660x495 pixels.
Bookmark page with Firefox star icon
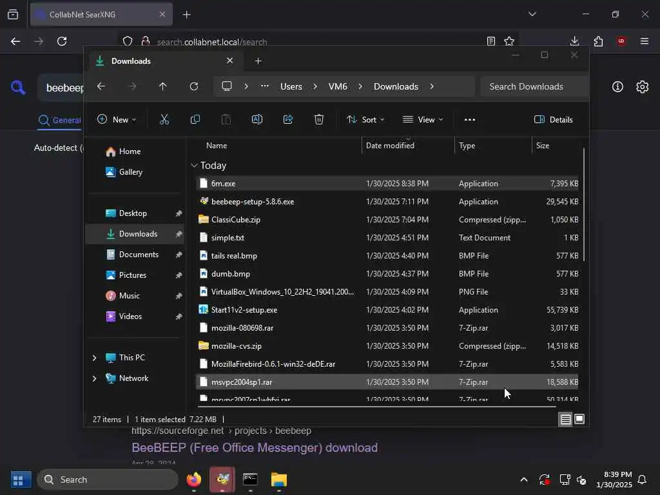[x=509, y=41]
